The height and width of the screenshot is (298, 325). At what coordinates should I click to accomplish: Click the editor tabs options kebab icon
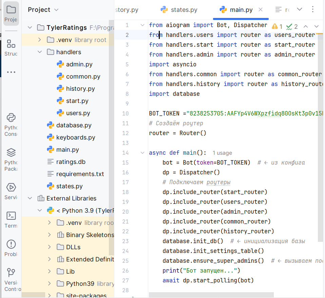[312, 9]
